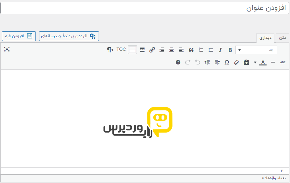Screen dimensions: 290x183
Task: Clear formatting with eraser icon
Action: [236, 63]
